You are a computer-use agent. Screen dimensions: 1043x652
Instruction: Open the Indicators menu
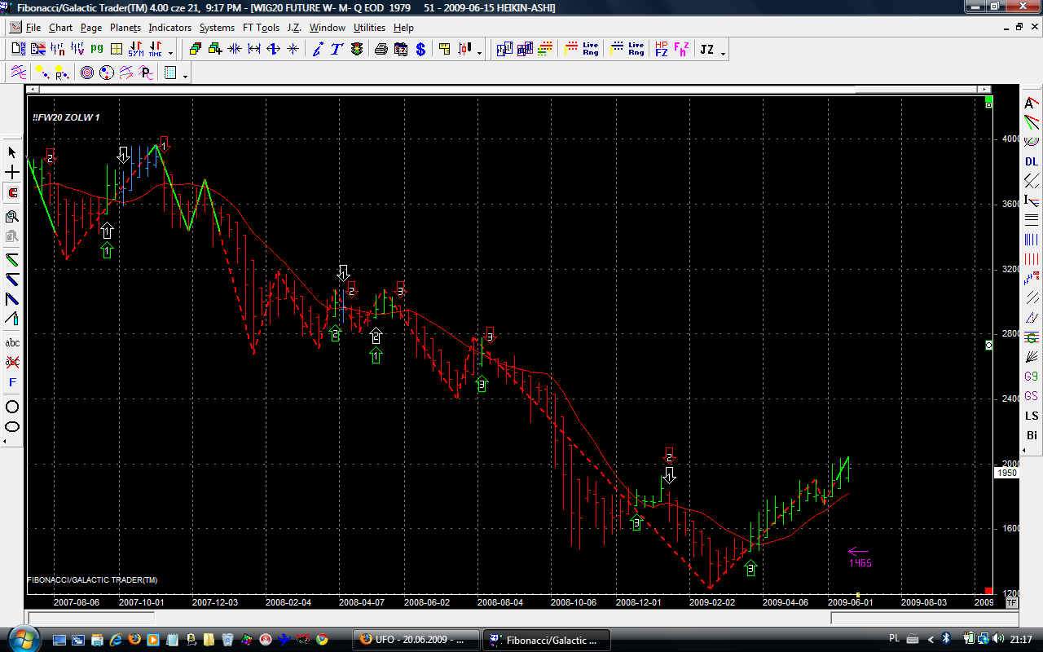169,28
